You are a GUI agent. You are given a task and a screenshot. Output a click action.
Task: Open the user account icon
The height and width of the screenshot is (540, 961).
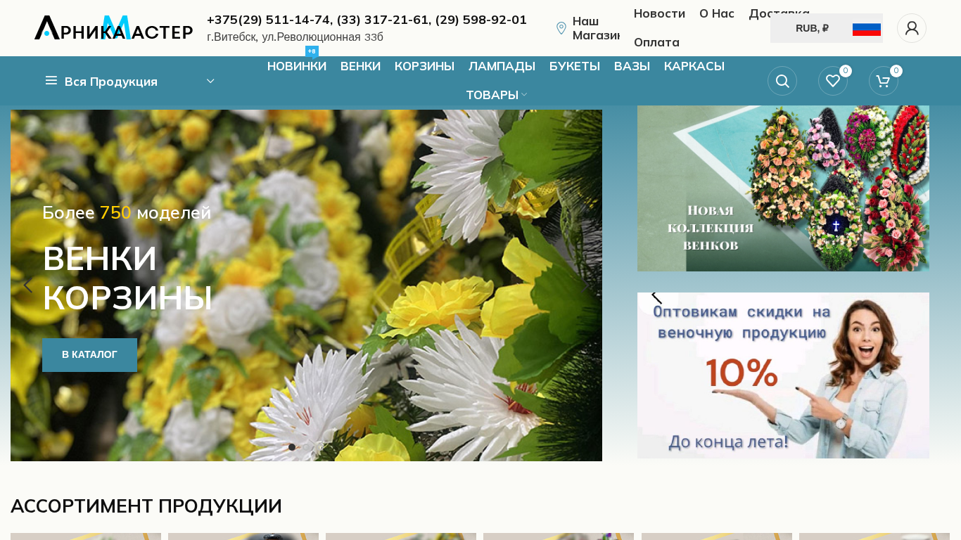click(911, 28)
